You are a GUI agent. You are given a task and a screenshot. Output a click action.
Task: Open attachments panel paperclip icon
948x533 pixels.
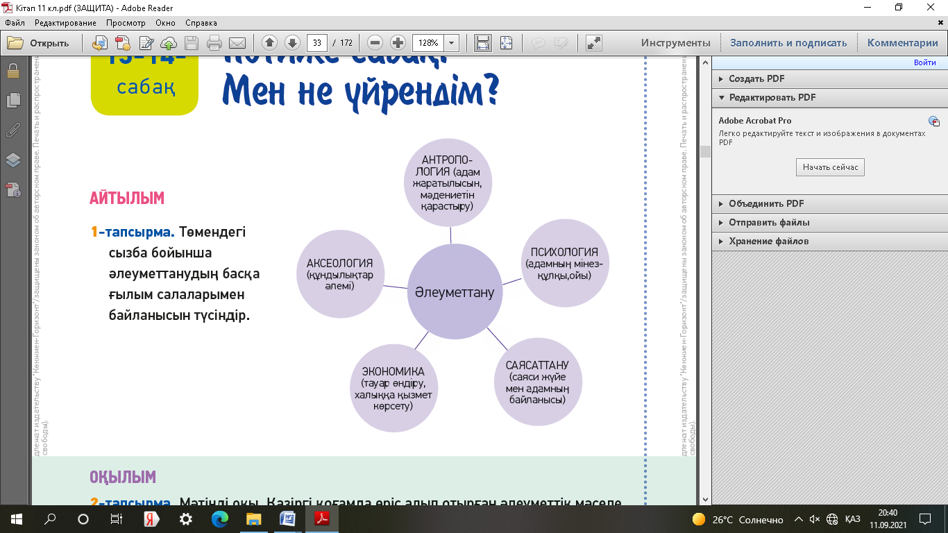pos(12,130)
